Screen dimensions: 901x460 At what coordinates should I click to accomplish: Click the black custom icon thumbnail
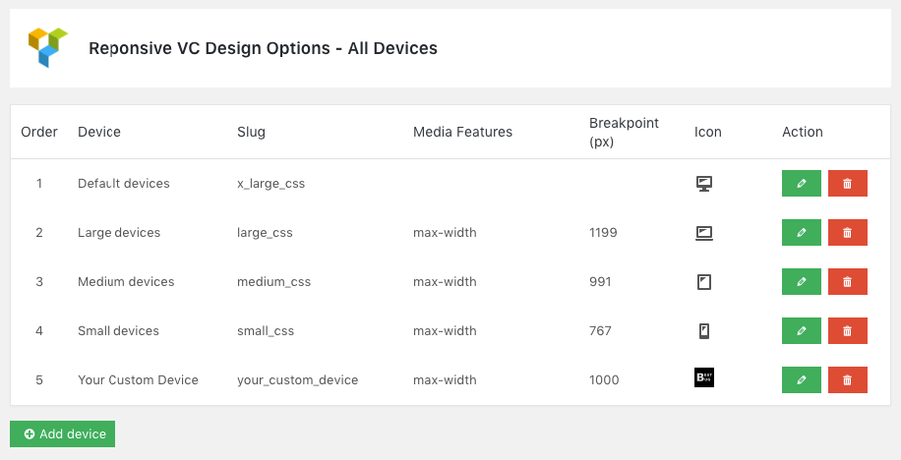tap(704, 377)
